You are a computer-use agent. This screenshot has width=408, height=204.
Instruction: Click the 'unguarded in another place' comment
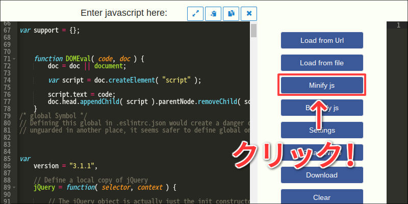click(x=135, y=130)
